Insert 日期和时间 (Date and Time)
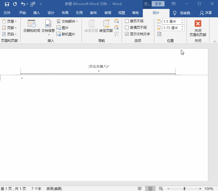This screenshot has height=191, width=218. 31,26
